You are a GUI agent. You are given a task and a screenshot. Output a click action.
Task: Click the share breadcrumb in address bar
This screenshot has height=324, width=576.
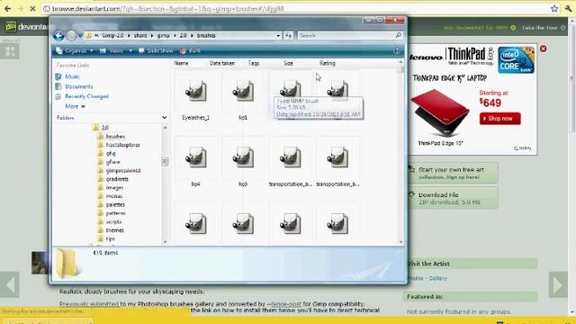(x=140, y=36)
